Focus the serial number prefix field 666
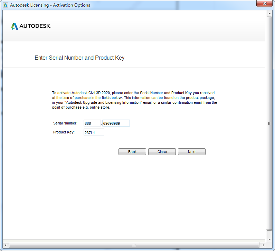The height and width of the screenshot is (251, 275). click(92, 123)
